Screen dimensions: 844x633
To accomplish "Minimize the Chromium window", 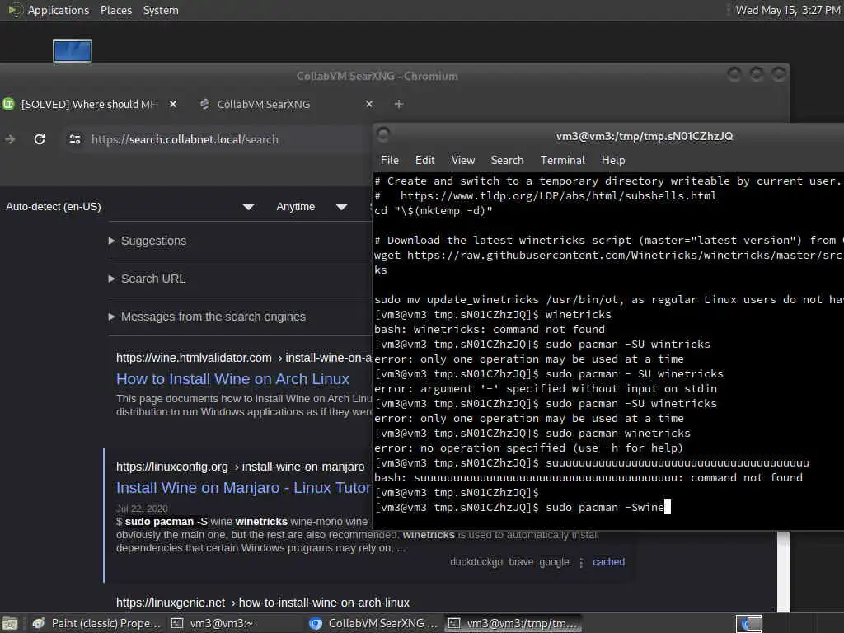I will (734, 73).
